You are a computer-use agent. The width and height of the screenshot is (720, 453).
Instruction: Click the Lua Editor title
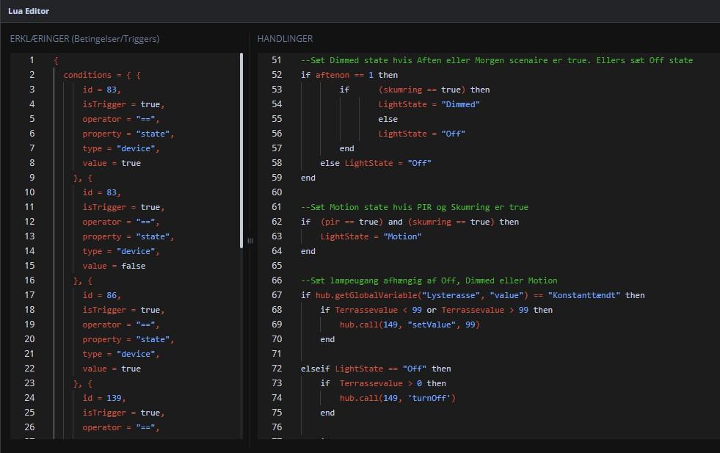point(29,11)
